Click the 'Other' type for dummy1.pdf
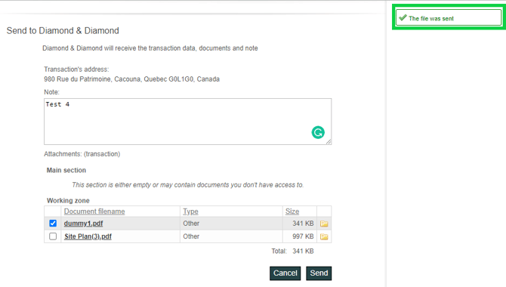The image size is (506, 287). pos(191,224)
